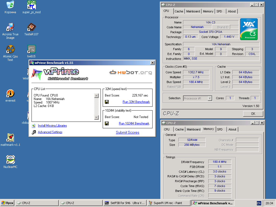This screenshot has height=207, width=276.
Task: Close the wPrime Benchmark window
Action: coord(153,63)
